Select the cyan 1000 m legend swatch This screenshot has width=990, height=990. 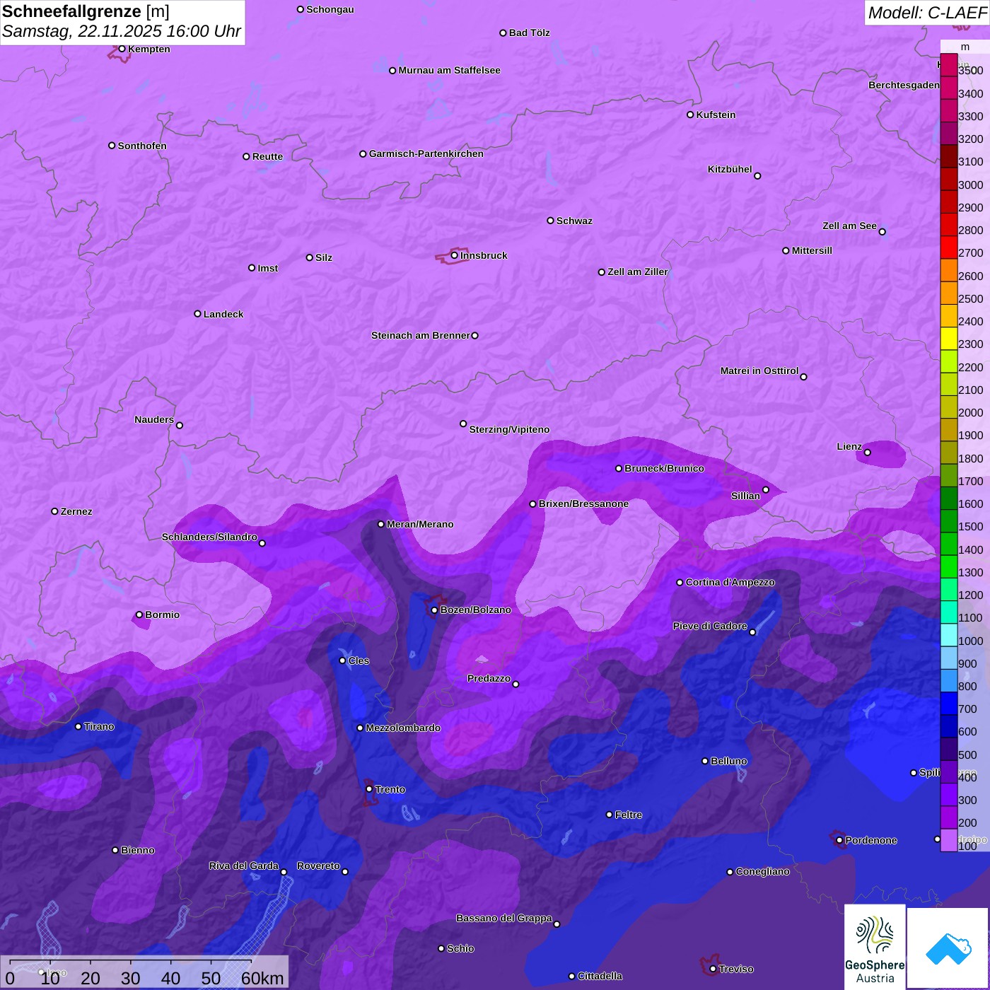[x=948, y=635]
